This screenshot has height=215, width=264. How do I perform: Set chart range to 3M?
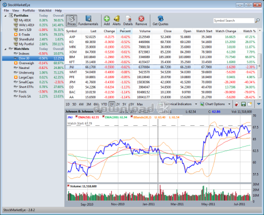[88, 104]
